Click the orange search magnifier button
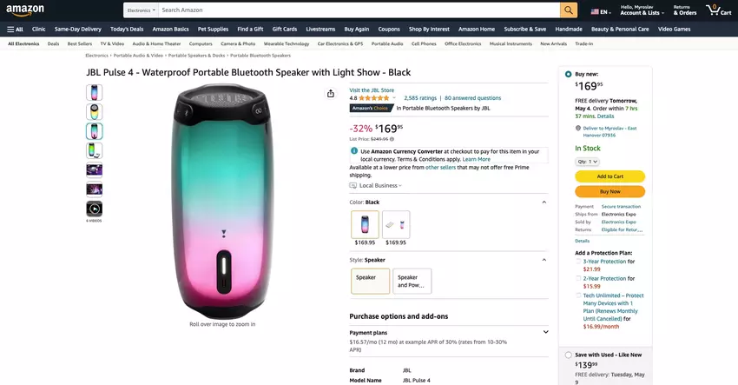 click(x=569, y=10)
